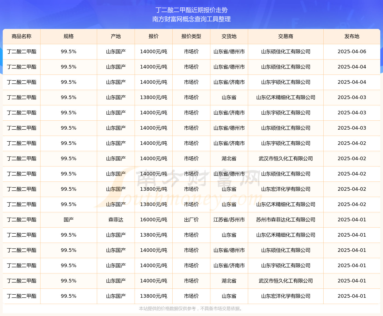Click 丁二酸二甲酯 in the 2025-04-06 row
383x316 pixels.
point(22,52)
